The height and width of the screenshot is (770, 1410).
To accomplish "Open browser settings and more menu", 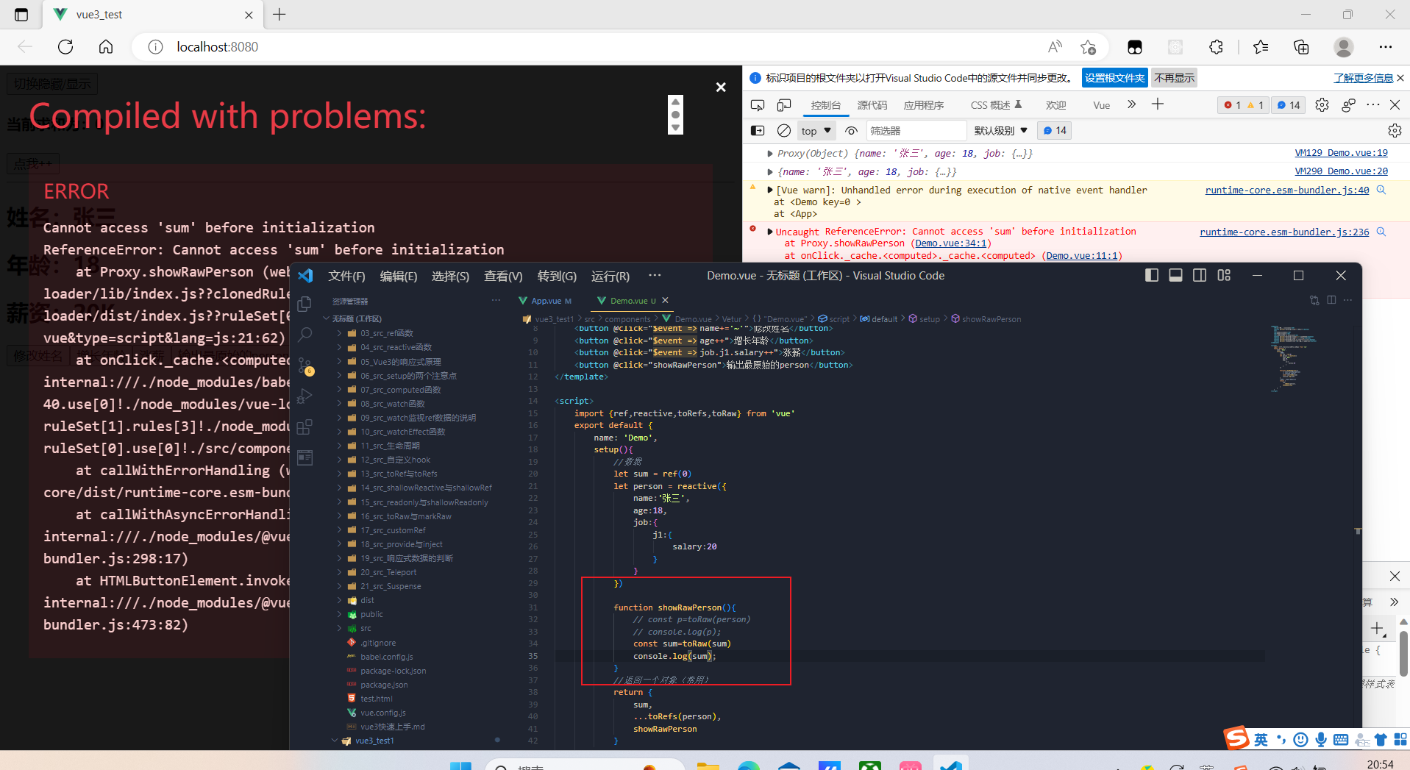I will pos(1386,47).
